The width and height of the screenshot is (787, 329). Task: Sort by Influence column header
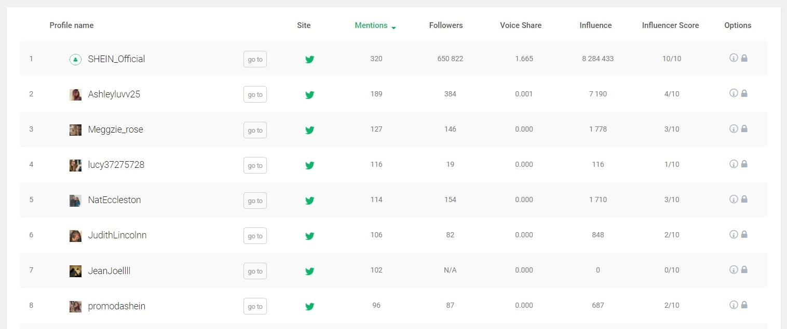click(x=595, y=25)
